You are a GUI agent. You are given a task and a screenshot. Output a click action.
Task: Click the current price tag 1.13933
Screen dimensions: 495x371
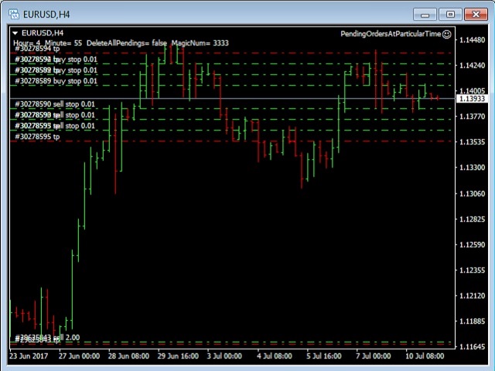click(472, 99)
